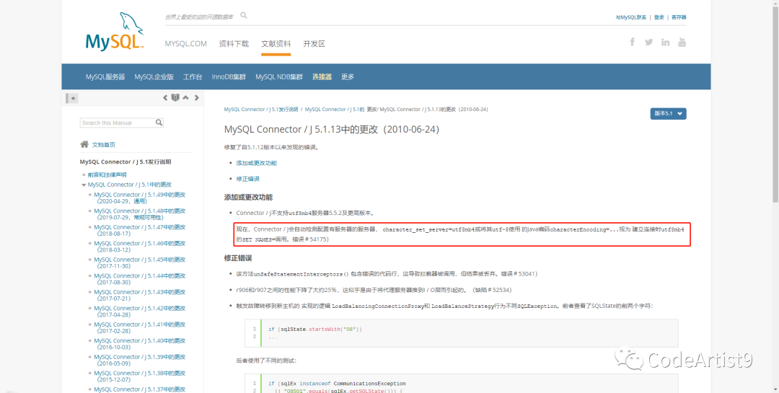Click the Search this Manual magnifier icon

click(x=159, y=122)
